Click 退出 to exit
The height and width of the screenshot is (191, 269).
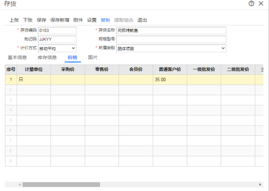tap(142, 20)
